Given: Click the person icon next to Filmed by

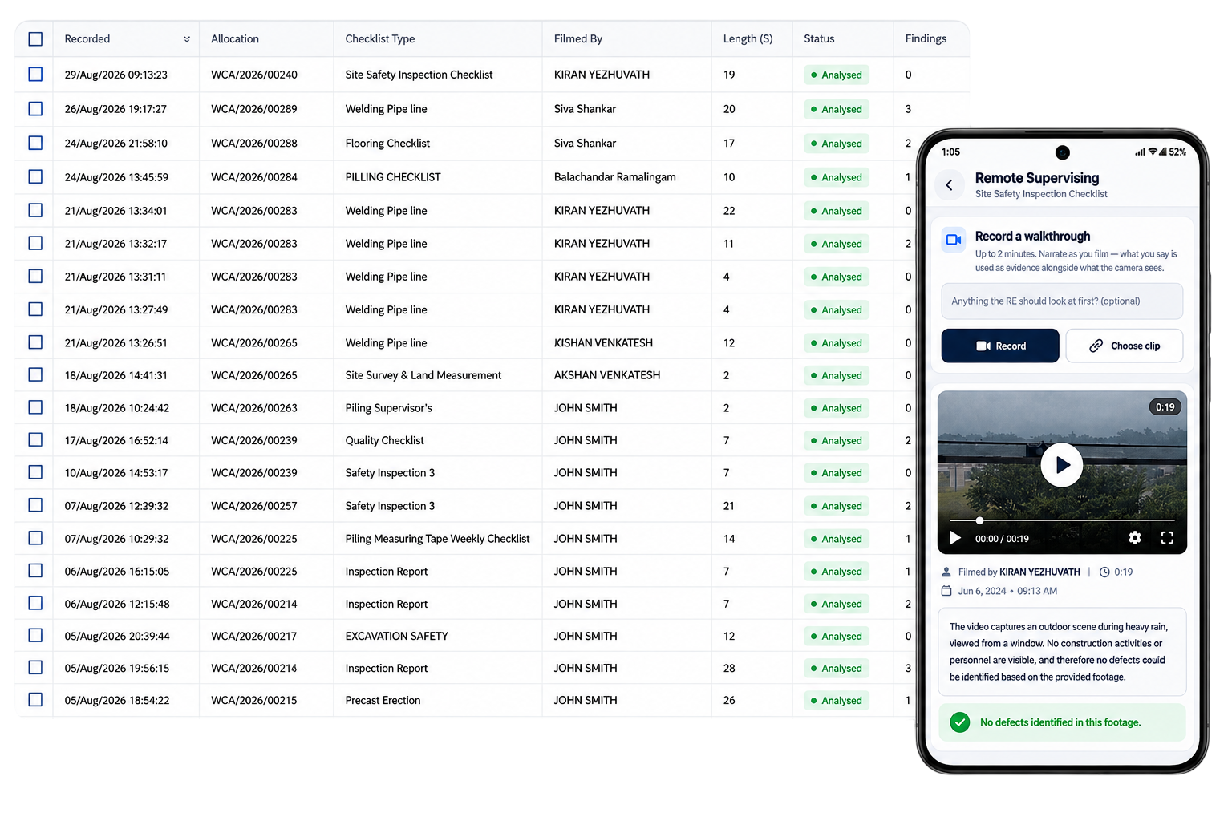Looking at the screenshot, I should pos(946,572).
